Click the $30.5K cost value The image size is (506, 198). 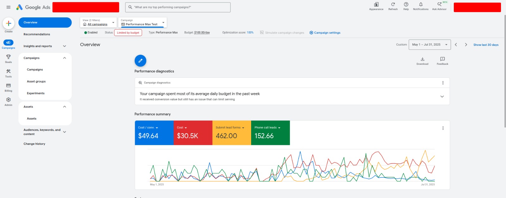point(188,136)
